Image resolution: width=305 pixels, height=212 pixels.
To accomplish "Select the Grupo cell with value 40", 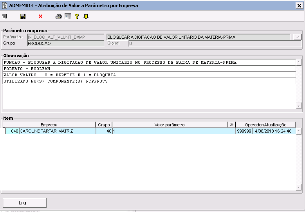I will tap(104, 131).
